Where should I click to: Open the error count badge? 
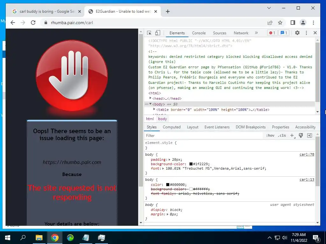coord(272,33)
